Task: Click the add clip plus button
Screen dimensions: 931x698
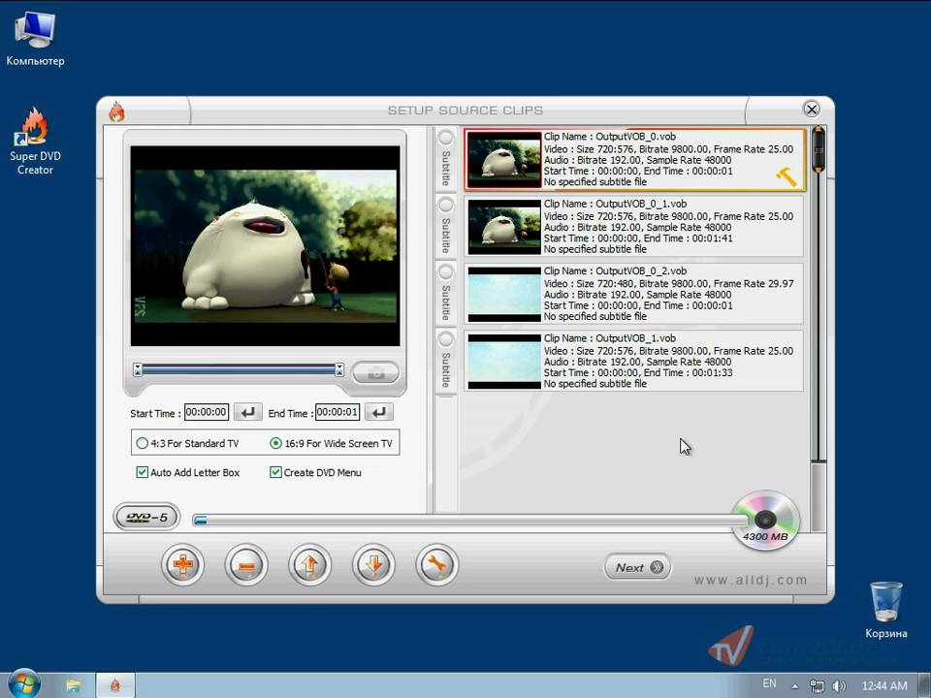Action: tap(183, 564)
